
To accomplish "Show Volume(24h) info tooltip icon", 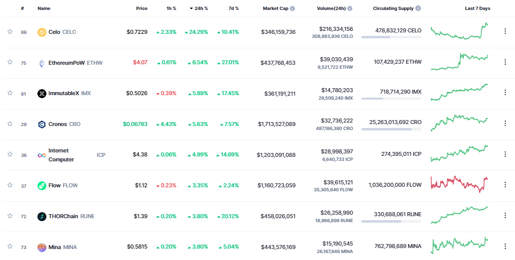I will click(x=350, y=8).
